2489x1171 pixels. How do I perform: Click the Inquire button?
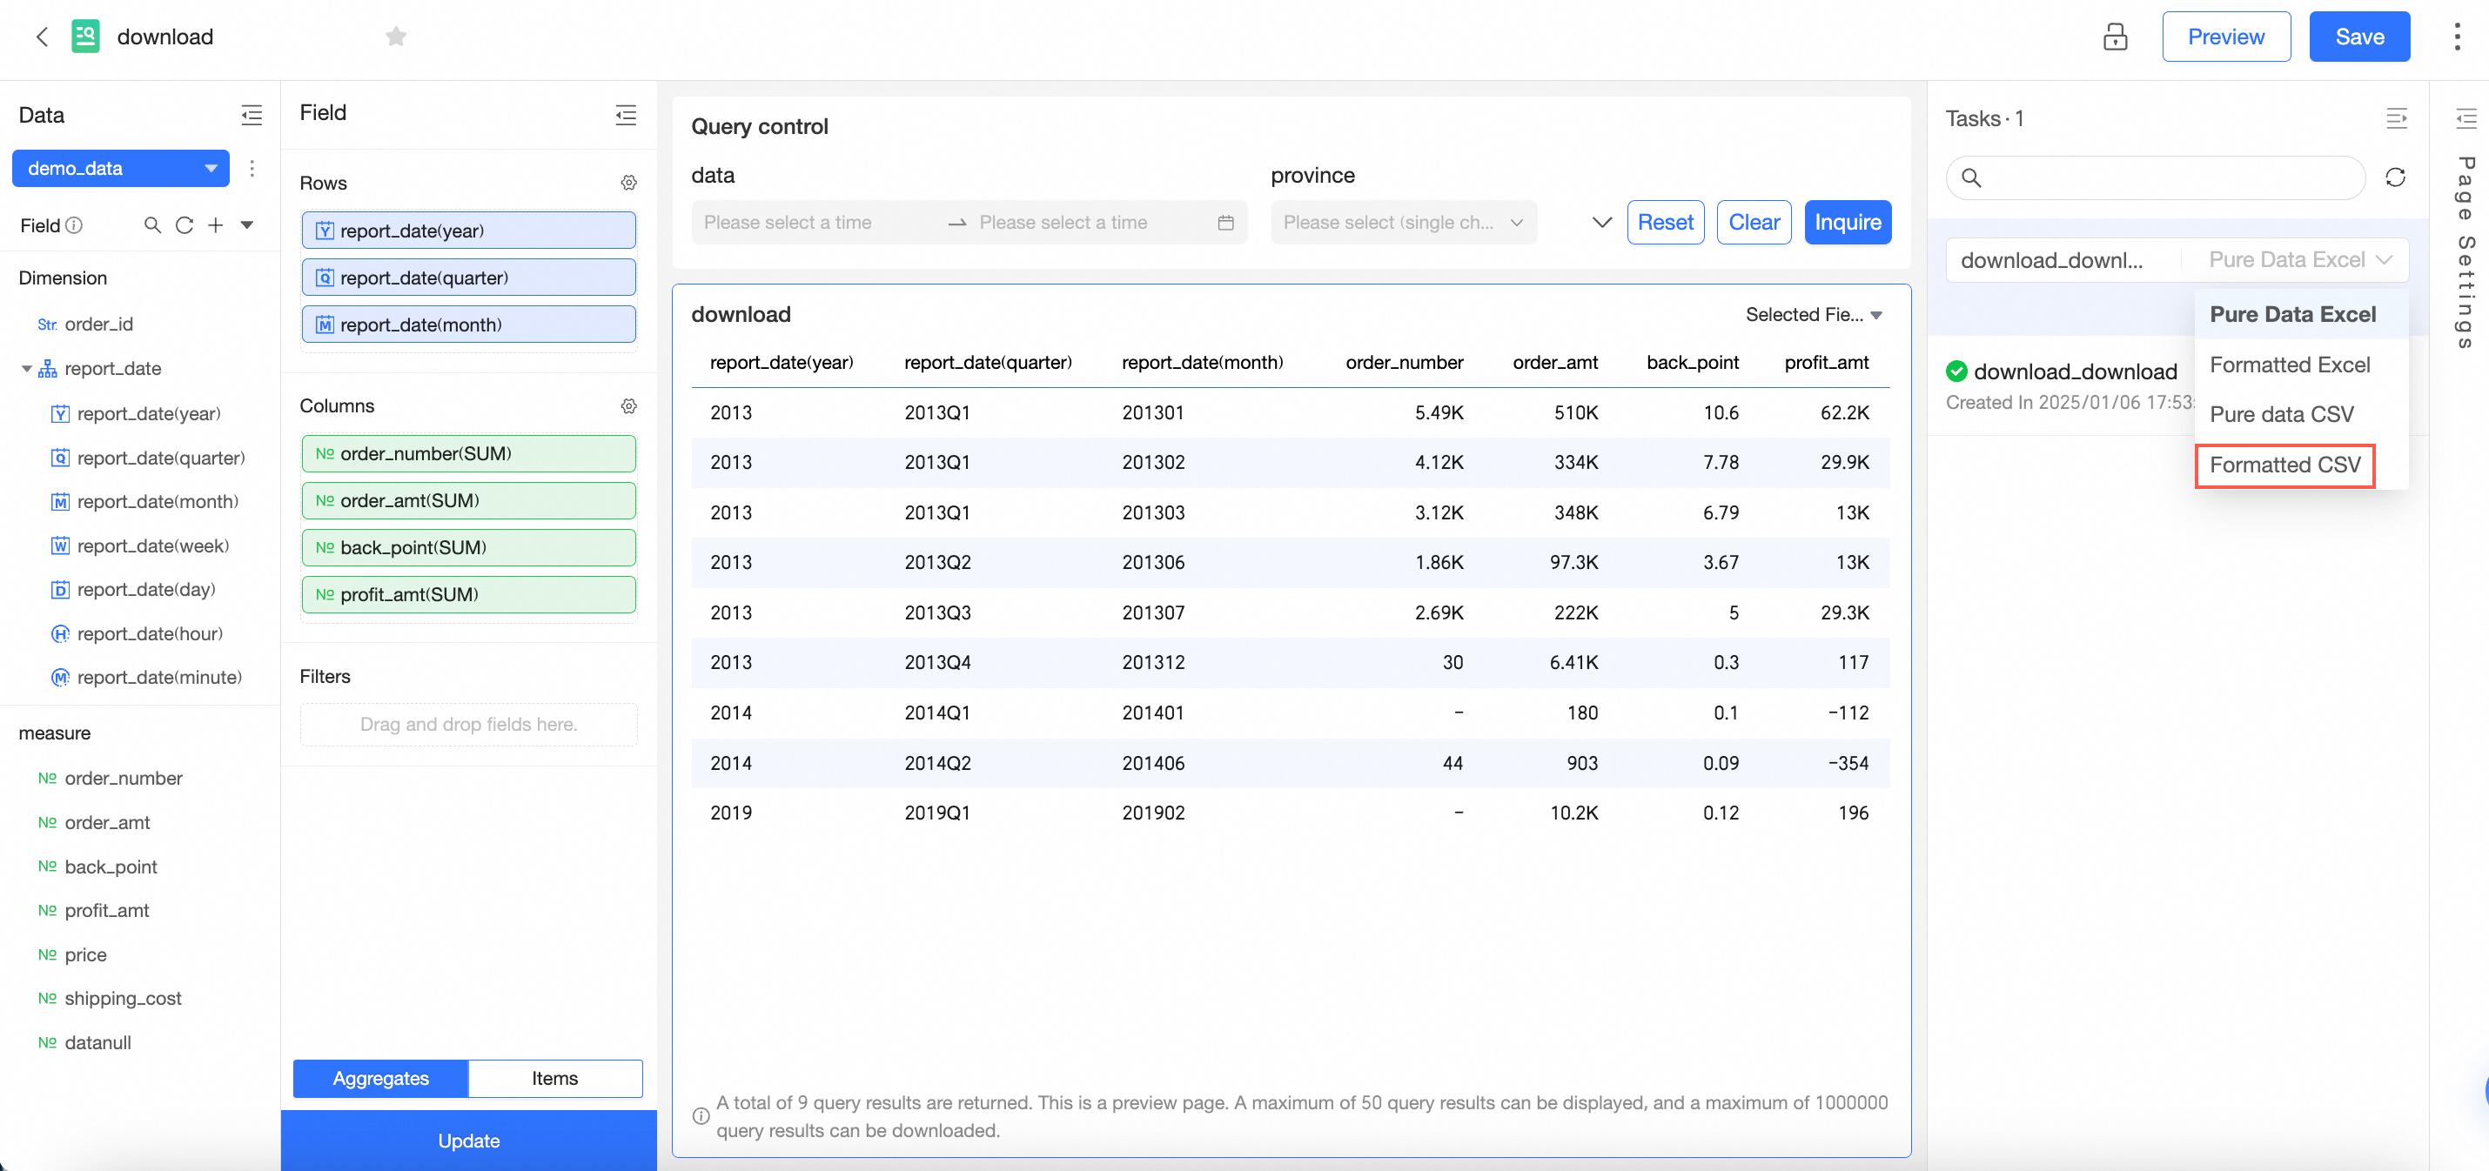coord(1847,222)
